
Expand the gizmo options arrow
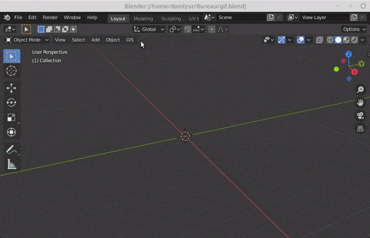point(290,40)
